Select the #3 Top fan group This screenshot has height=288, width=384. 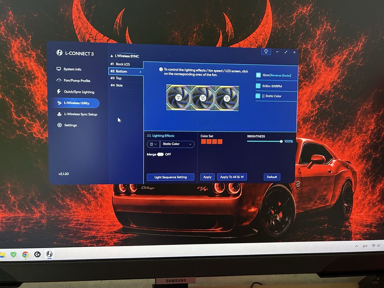point(126,78)
